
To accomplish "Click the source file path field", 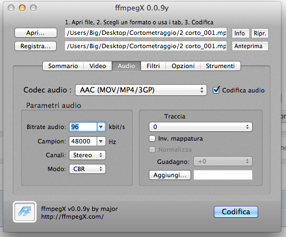I will (x=145, y=33).
